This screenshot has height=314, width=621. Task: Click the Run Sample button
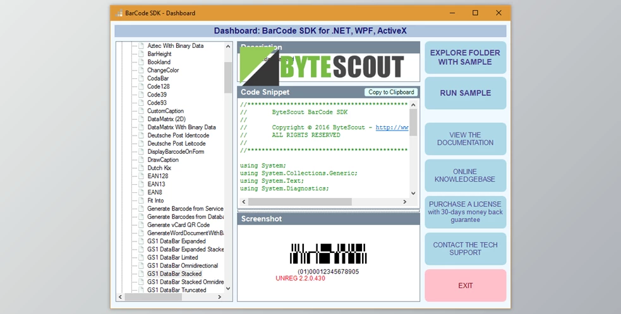[x=466, y=93]
